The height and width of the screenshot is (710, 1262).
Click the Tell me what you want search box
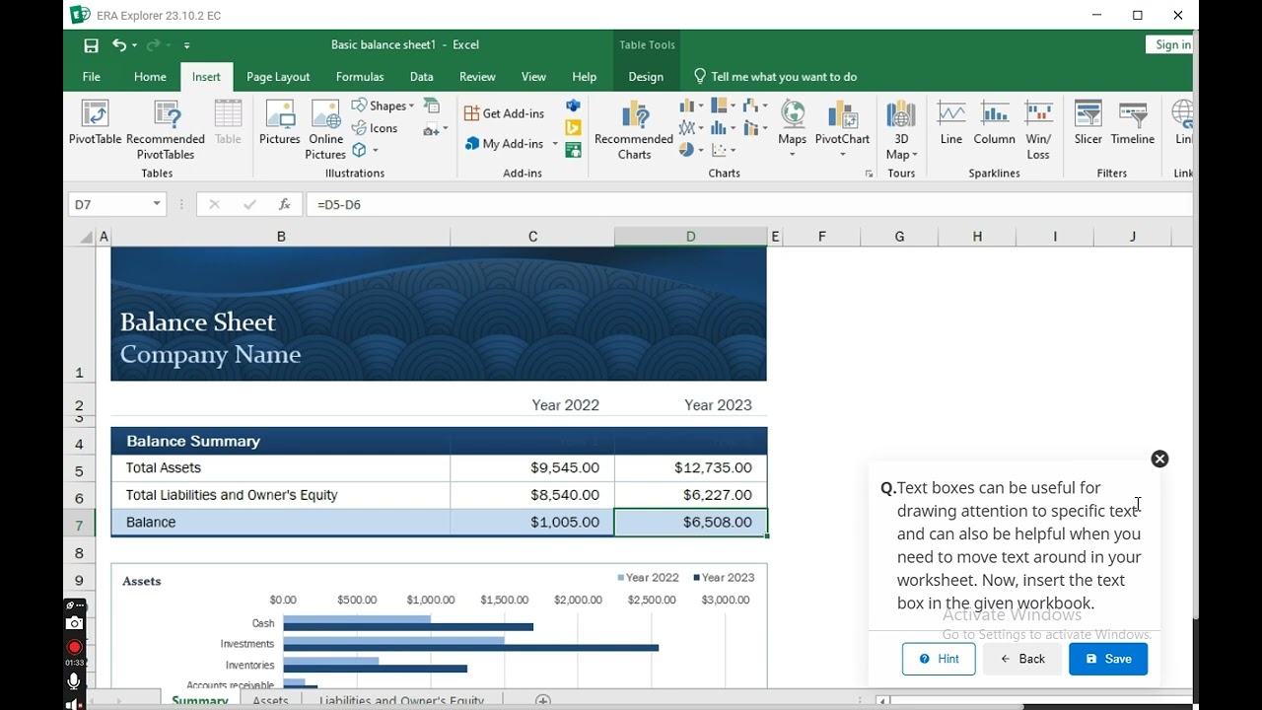[775, 77]
